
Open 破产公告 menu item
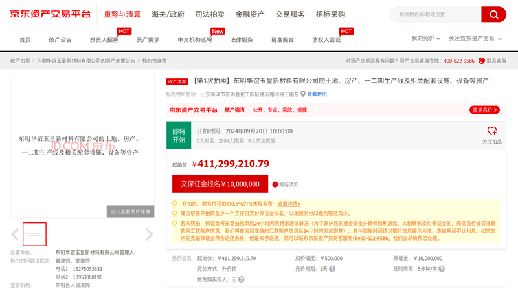60,40
